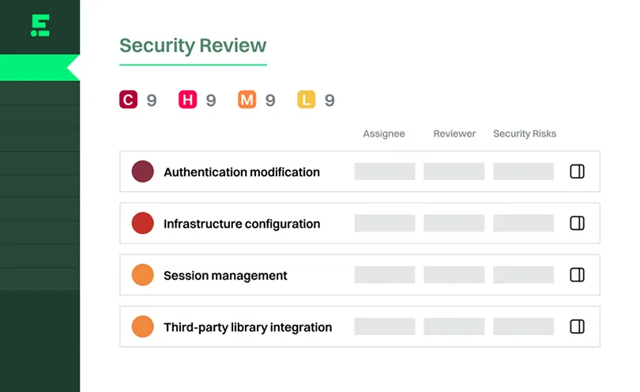Open side panel for Infrastructure configuration
Image resolution: width=640 pixels, height=392 pixels.
coord(577,224)
